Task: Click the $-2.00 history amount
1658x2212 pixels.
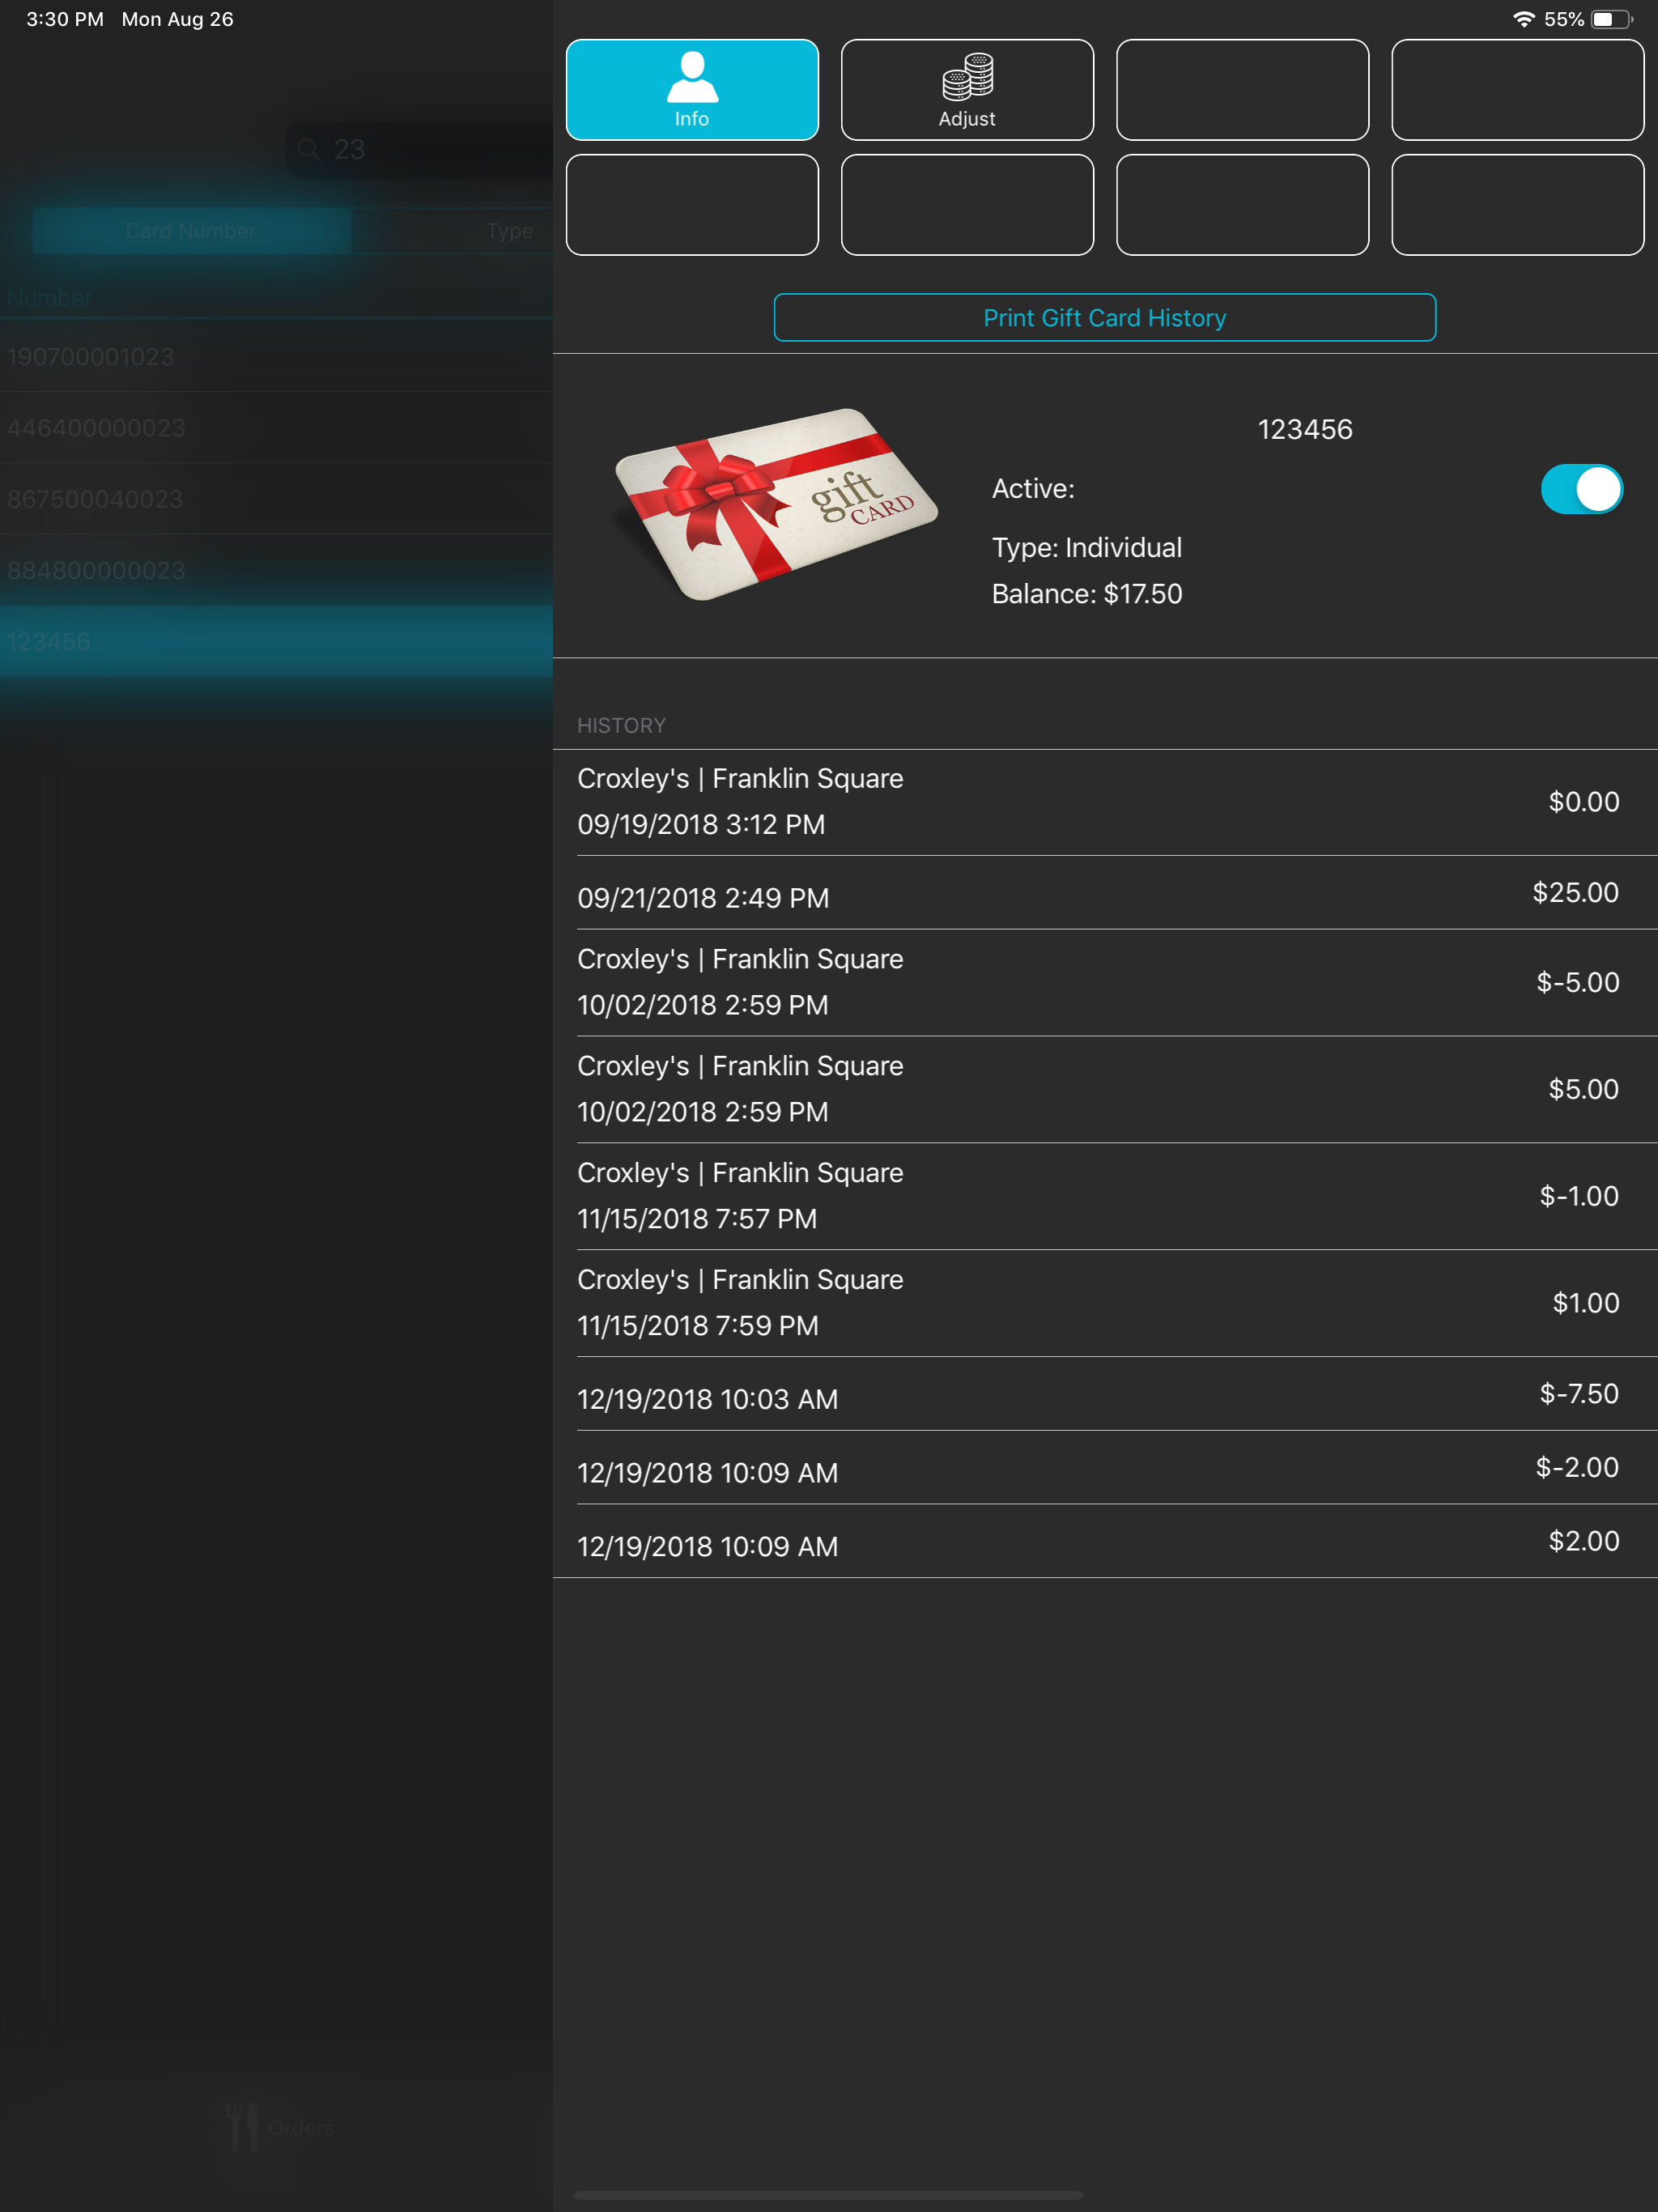Action: [x=1577, y=1467]
